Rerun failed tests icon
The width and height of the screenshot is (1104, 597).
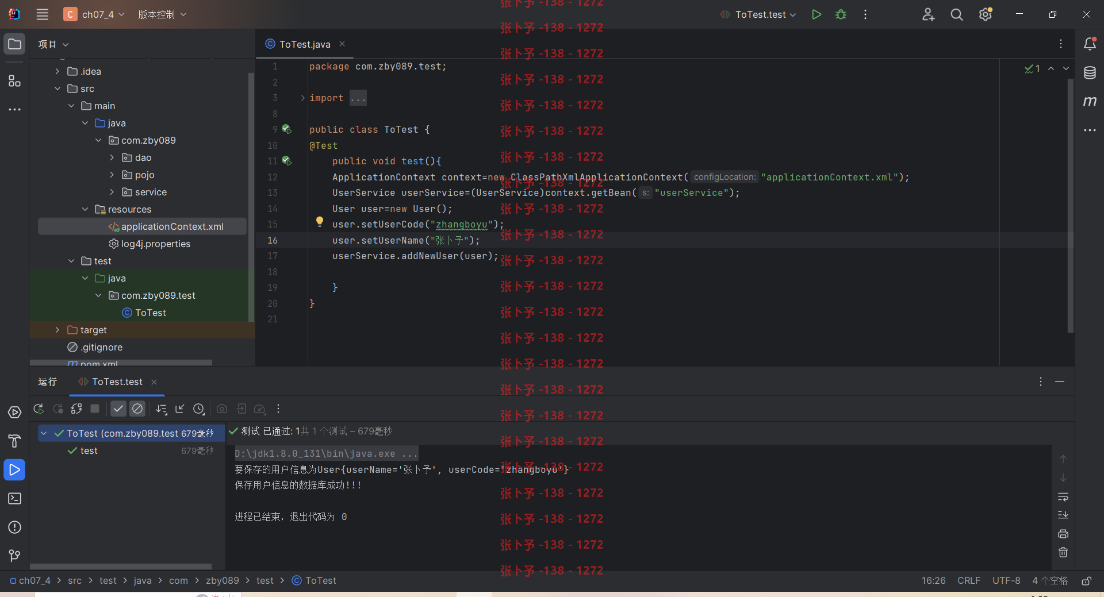[x=57, y=409]
